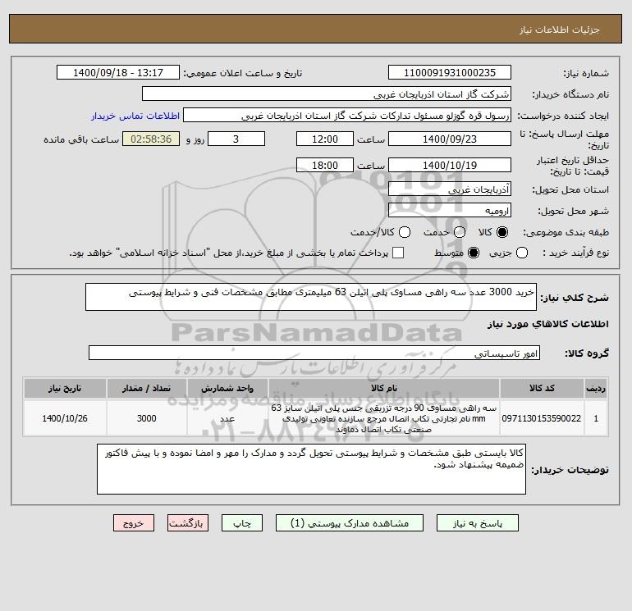Click the product name cell سه راهی مساوی
Viewport: 632px width, 611px height.
384,418
